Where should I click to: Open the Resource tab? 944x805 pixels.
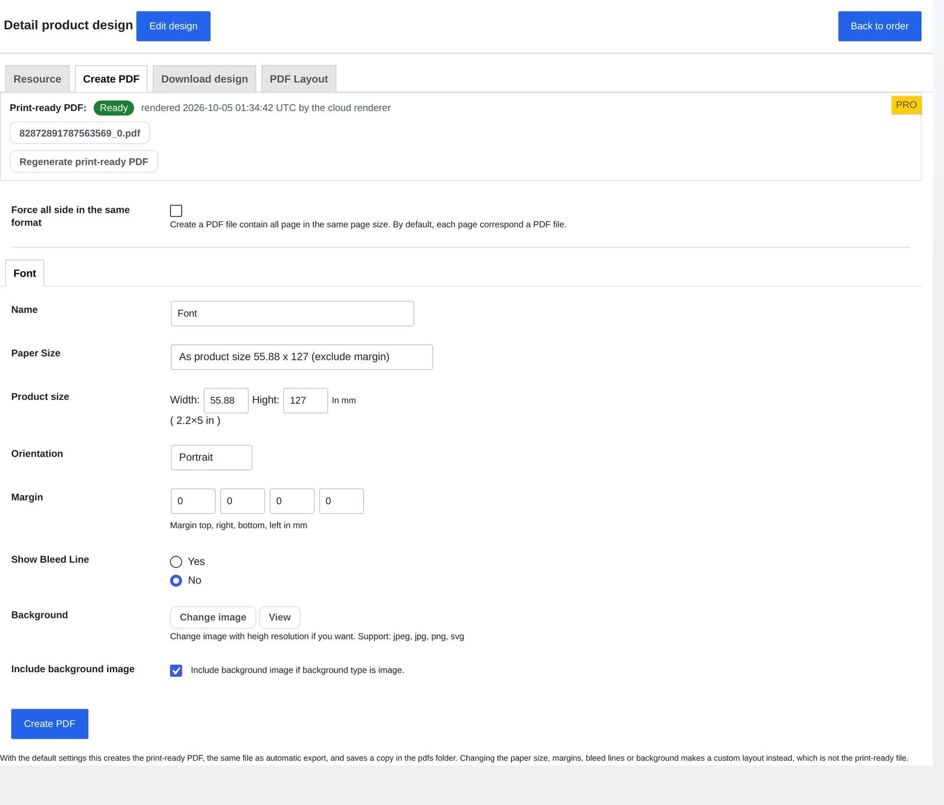coord(37,79)
